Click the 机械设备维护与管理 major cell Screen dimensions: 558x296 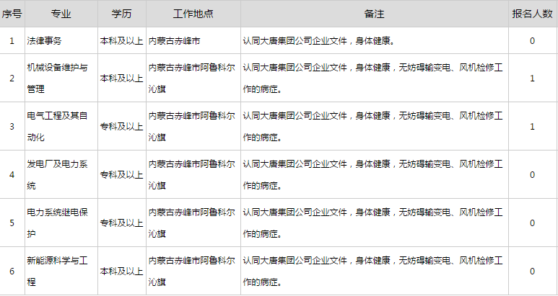pos(58,78)
